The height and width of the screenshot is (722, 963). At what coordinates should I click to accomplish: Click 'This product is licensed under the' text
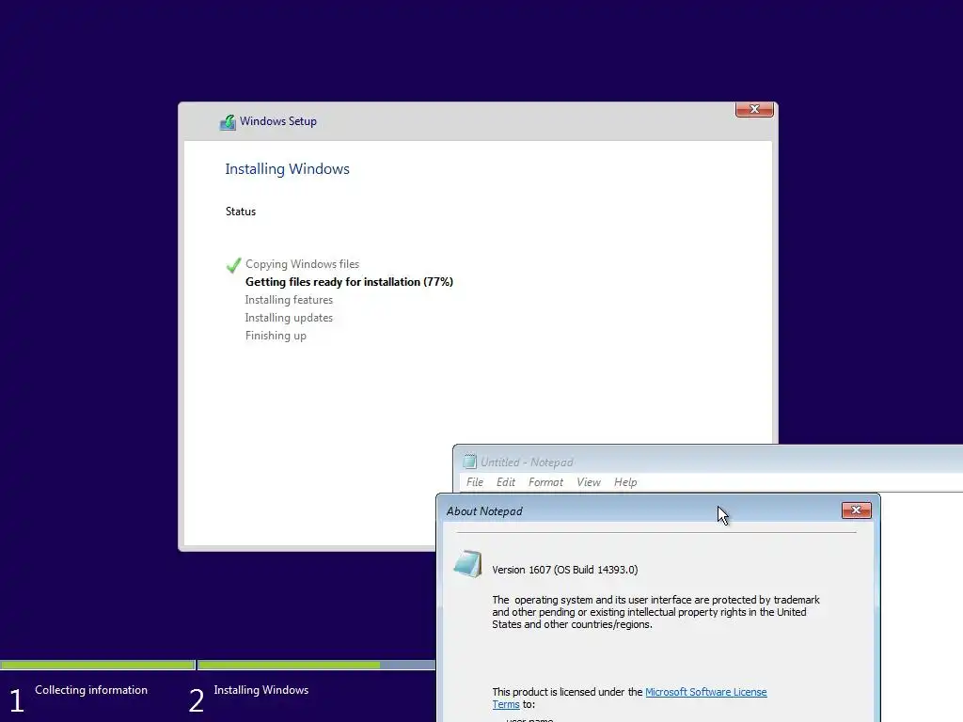[567, 692]
